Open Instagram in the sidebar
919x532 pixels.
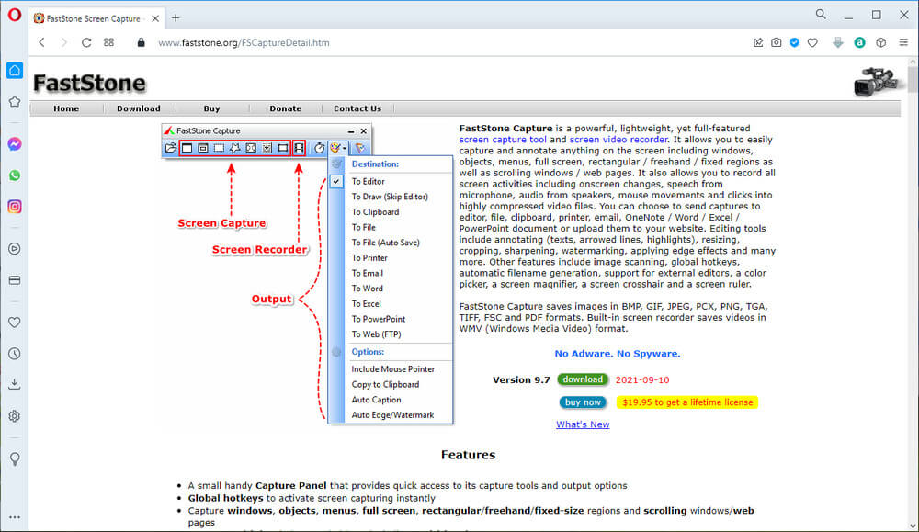coord(15,206)
